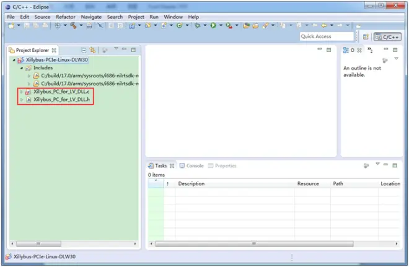Open the Run dropdown arrow

click(221, 25)
